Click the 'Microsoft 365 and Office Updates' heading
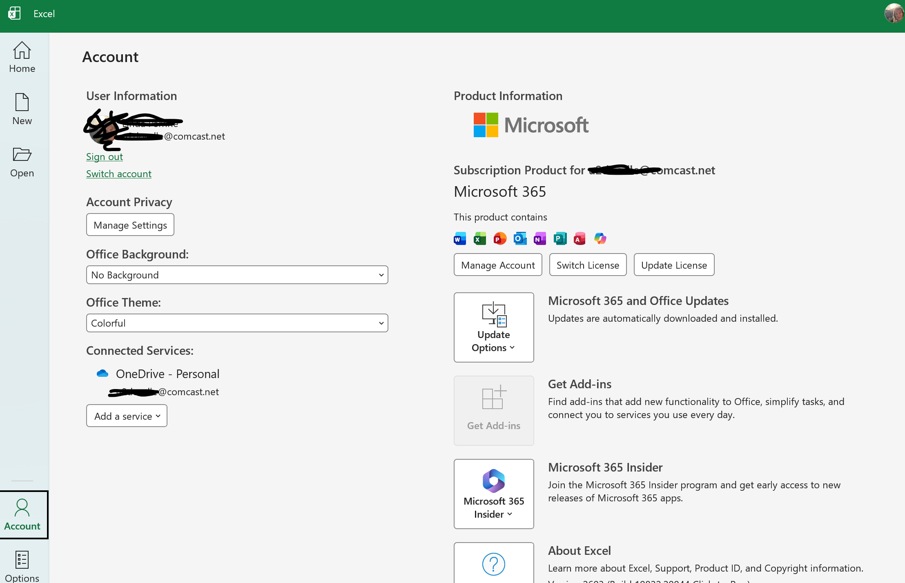This screenshot has width=905, height=583. pos(638,301)
